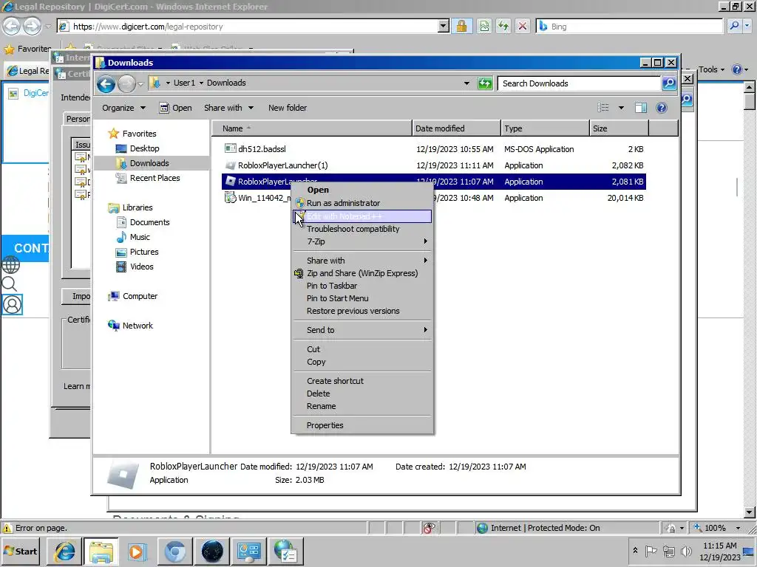The width and height of the screenshot is (757, 567).
Task: Toggle the preview pane icon
Action: [x=641, y=108]
